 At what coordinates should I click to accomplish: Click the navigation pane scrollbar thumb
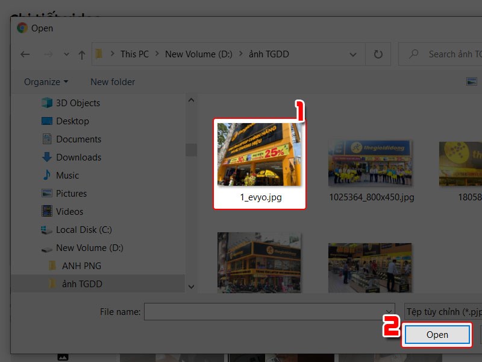[x=191, y=150]
